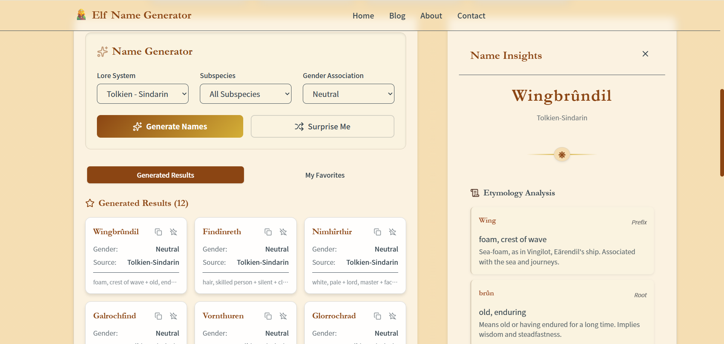Image resolution: width=724 pixels, height=344 pixels.
Task: Copy the name Wingbrûndil
Action: coord(158,232)
